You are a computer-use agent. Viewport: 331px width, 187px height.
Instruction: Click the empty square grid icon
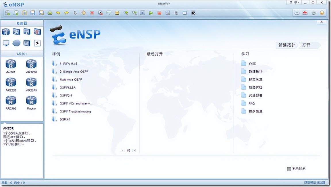pyautogui.click(x=185, y=13)
